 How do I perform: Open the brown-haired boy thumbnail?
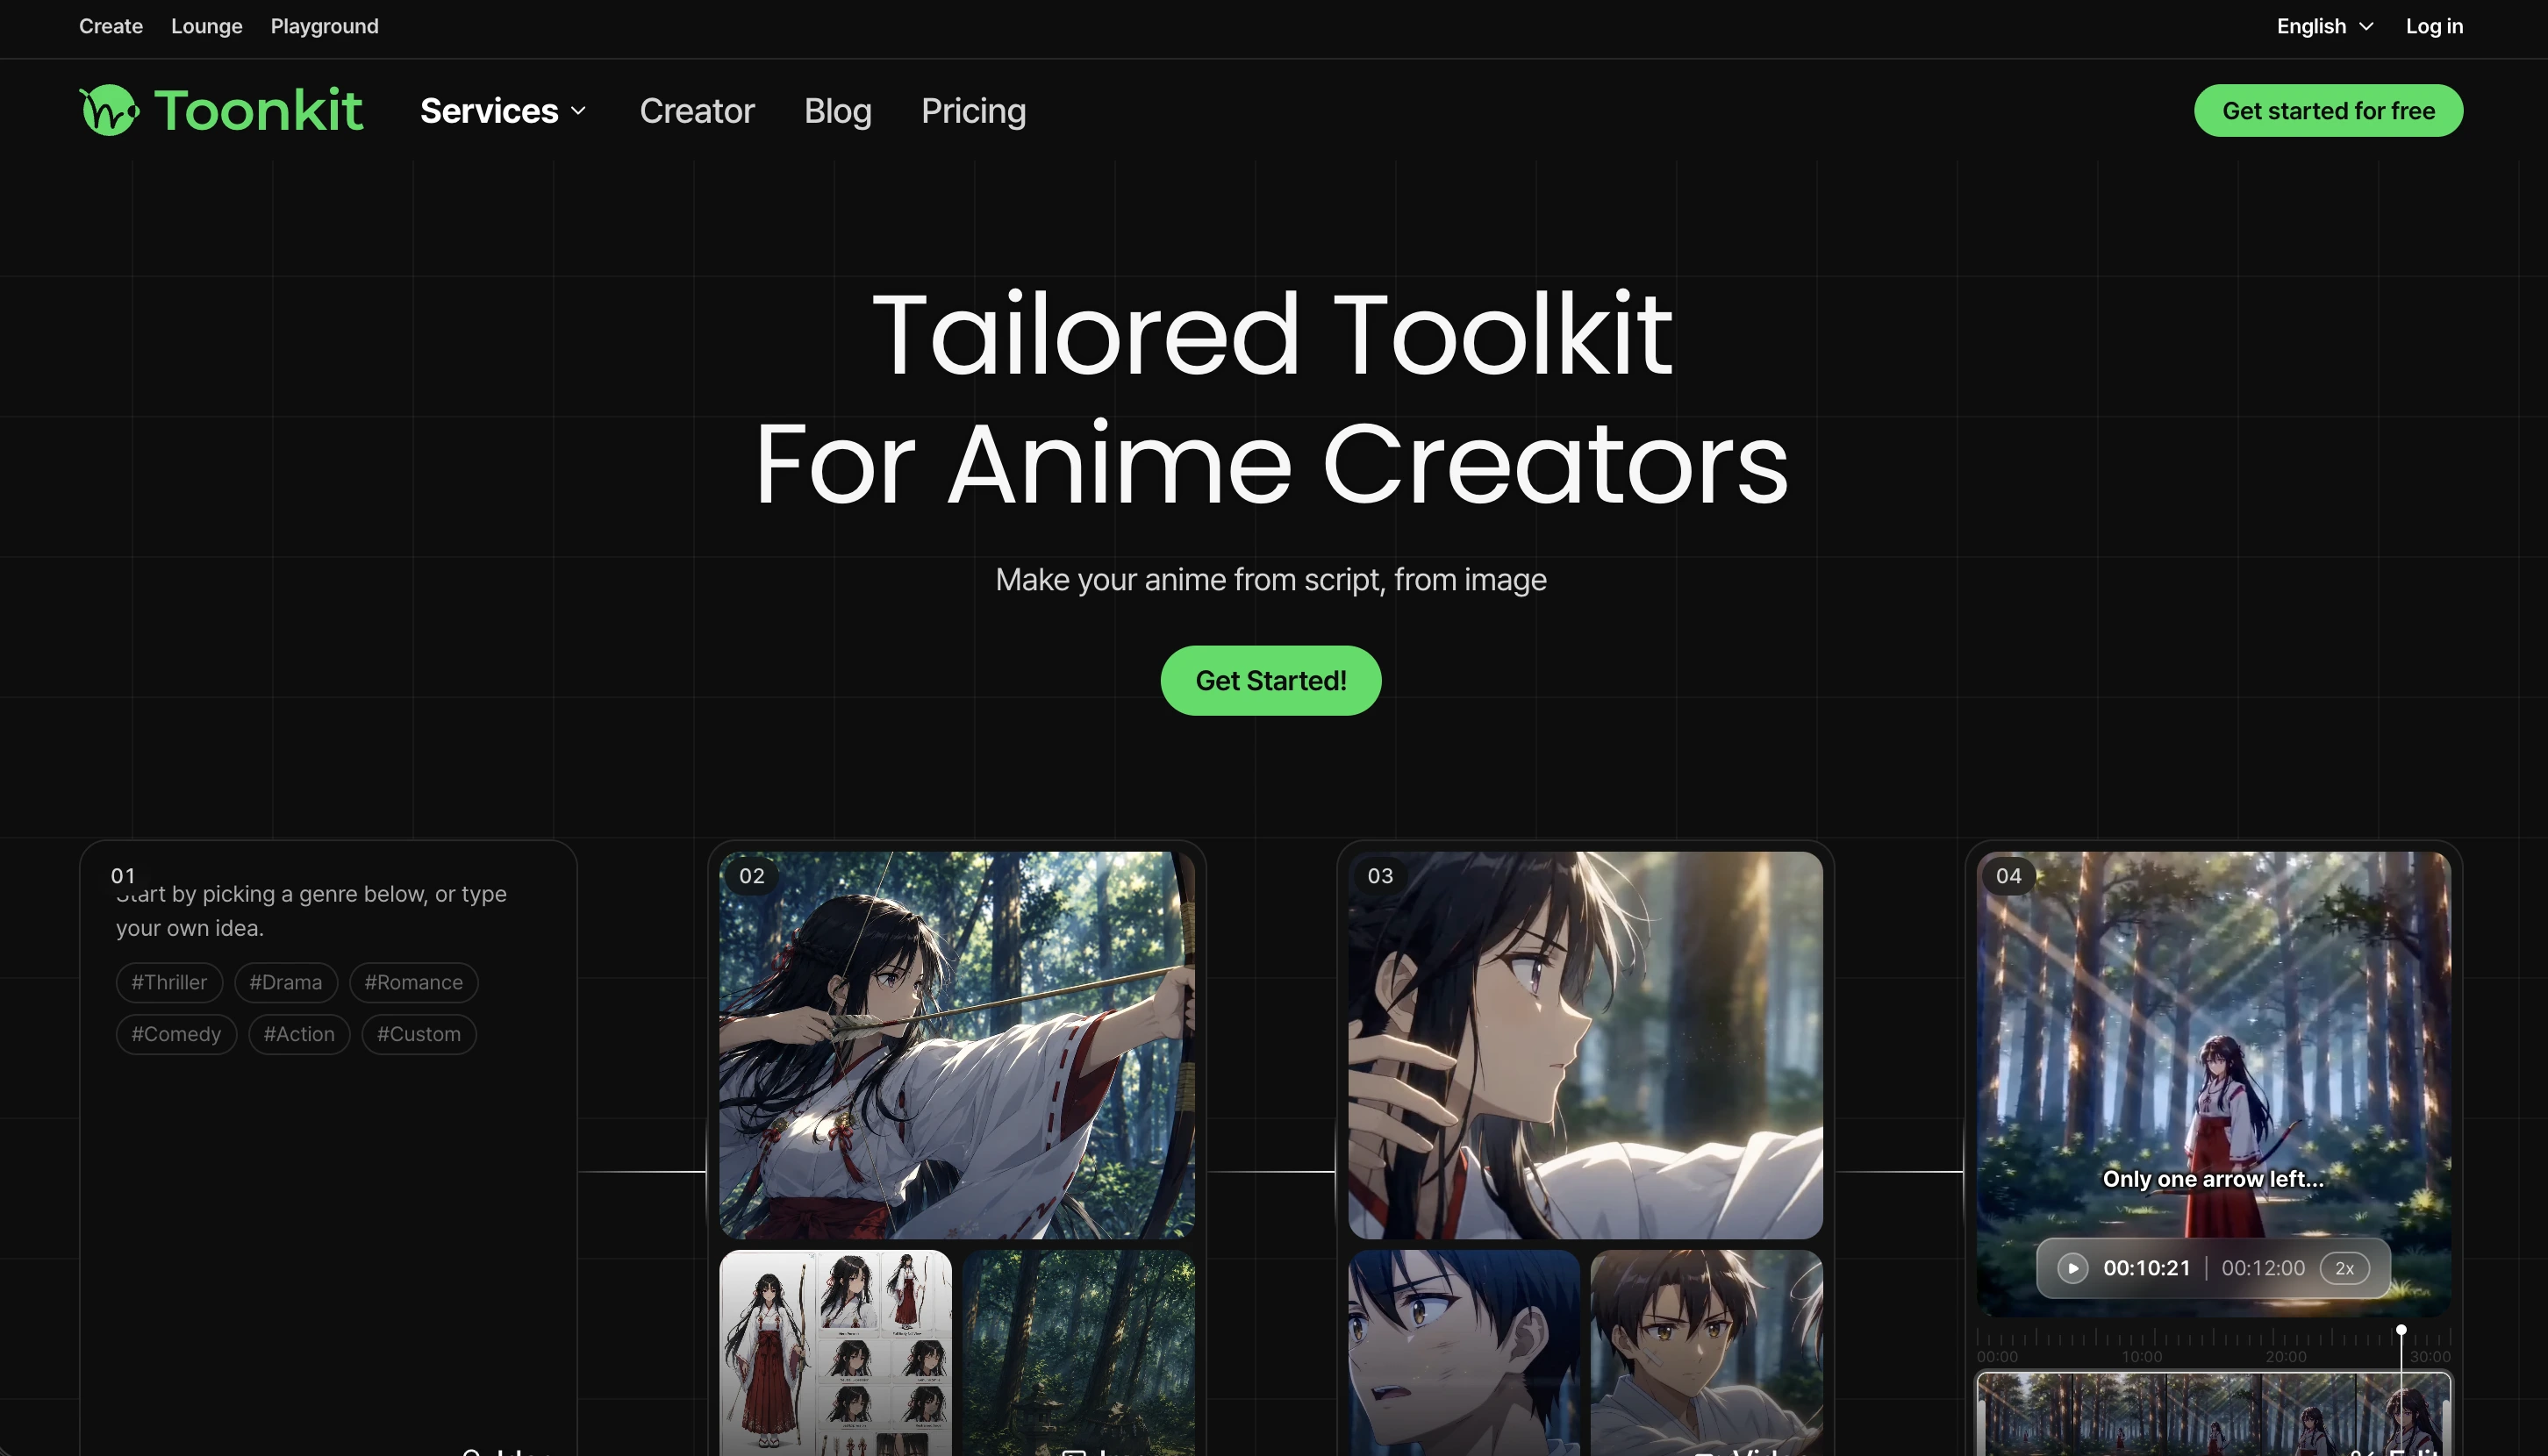(1707, 1353)
